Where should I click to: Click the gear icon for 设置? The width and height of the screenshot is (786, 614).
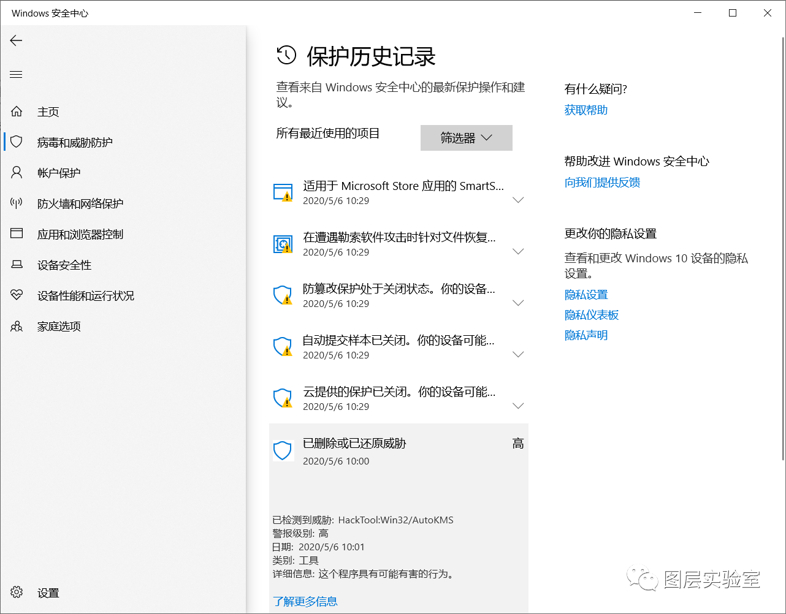click(17, 592)
